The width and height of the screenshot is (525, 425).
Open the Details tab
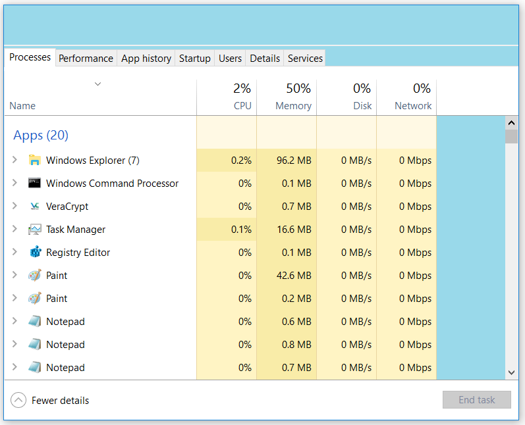tap(265, 58)
